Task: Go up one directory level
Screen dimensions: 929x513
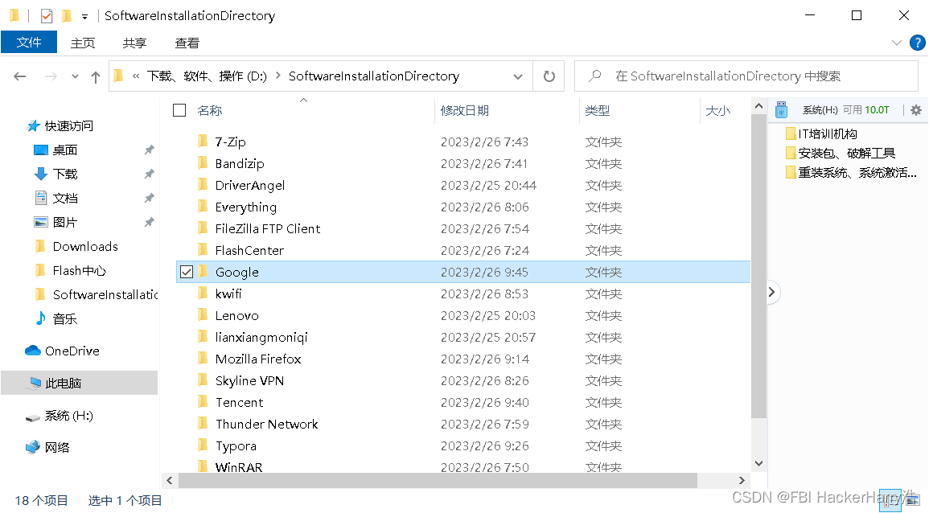Action: [96, 76]
